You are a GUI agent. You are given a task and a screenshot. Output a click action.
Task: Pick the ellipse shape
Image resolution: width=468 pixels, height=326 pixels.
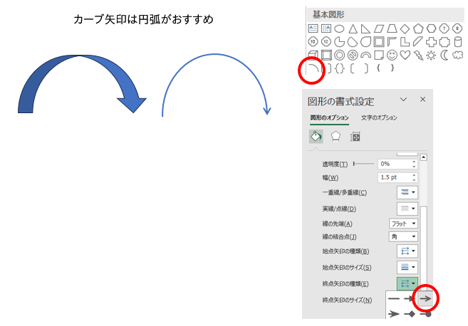click(339, 29)
